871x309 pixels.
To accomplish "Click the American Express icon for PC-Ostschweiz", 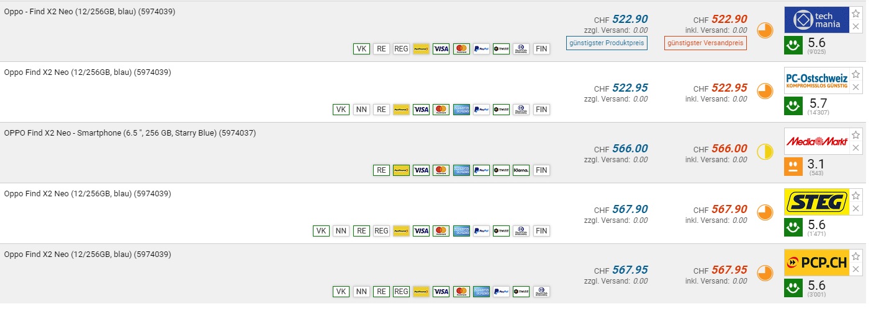I will (x=461, y=110).
